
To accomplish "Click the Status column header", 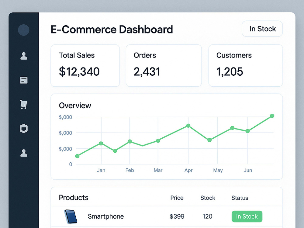I will pyautogui.click(x=240, y=198).
